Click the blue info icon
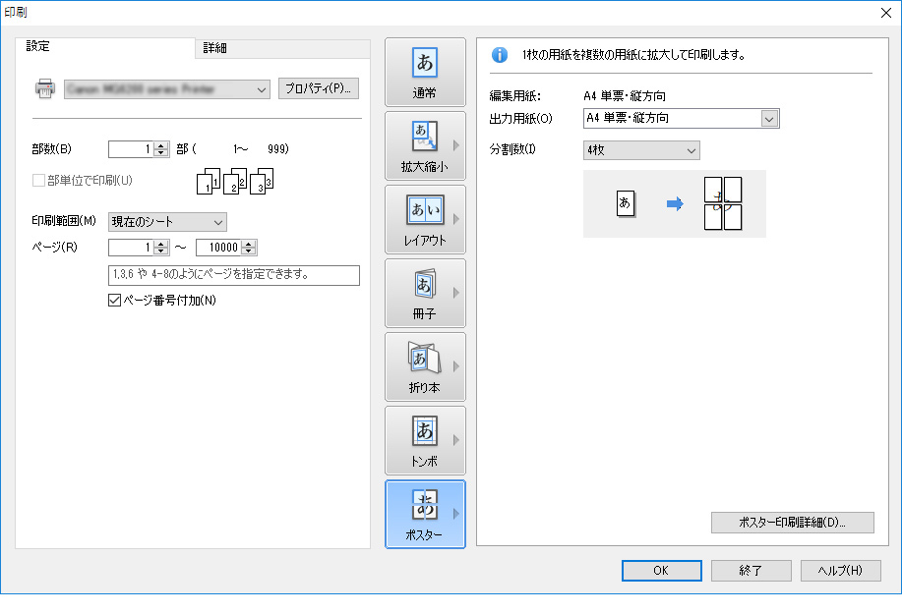 click(500, 55)
